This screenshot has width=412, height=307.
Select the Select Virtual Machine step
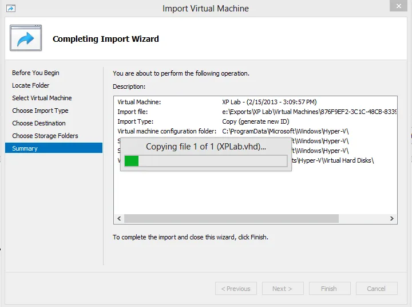point(42,98)
